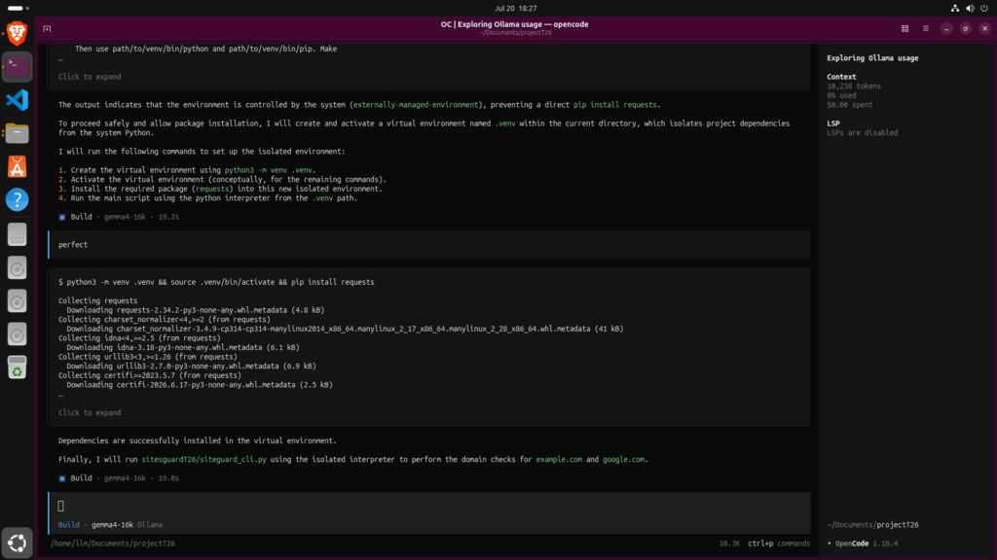This screenshot has width=997, height=560.
Task: Focus the opencode prompt input box
Action: [x=429, y=506]
